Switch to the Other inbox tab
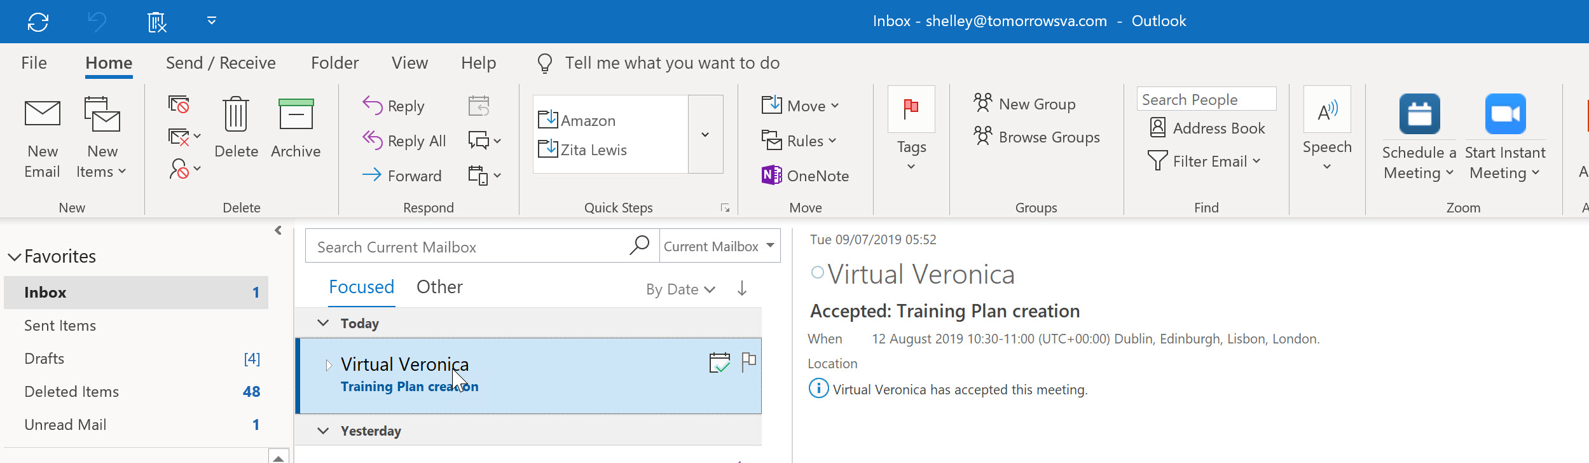The width and height of the screenshot is (1589, 463). click(439, 287)
